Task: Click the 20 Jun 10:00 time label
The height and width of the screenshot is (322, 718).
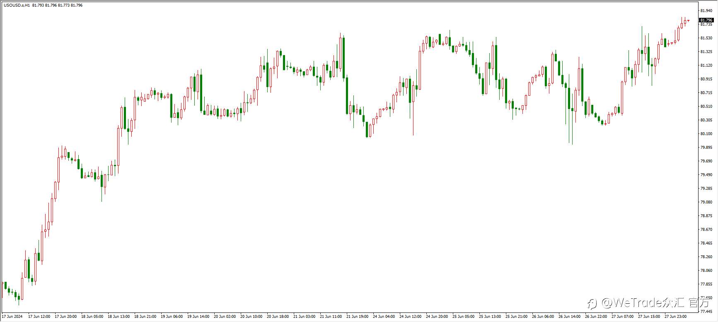Action: (x=251, y=317)
